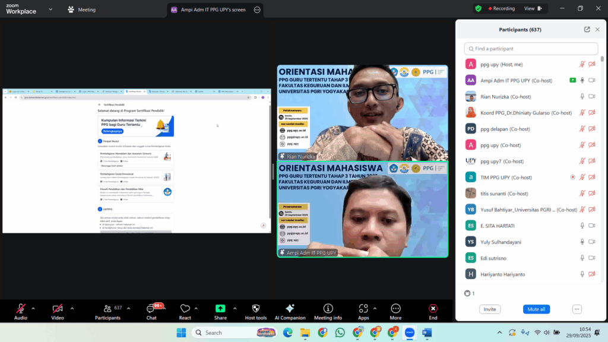Open the Apps icon
Viewport: 608px width, 342px height.
point(363,309)
